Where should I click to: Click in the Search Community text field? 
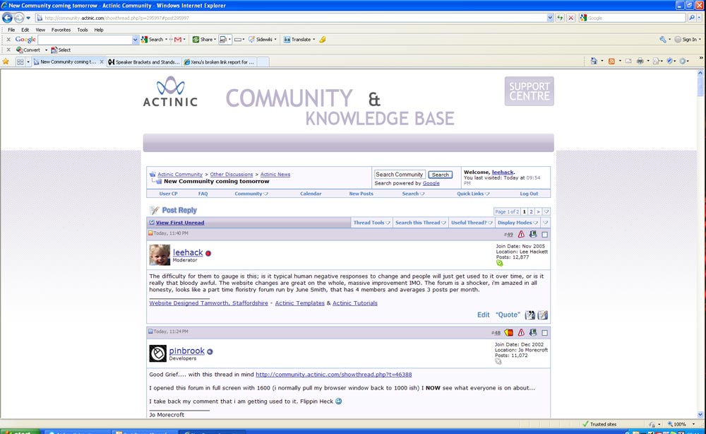[x=400, y=175]
